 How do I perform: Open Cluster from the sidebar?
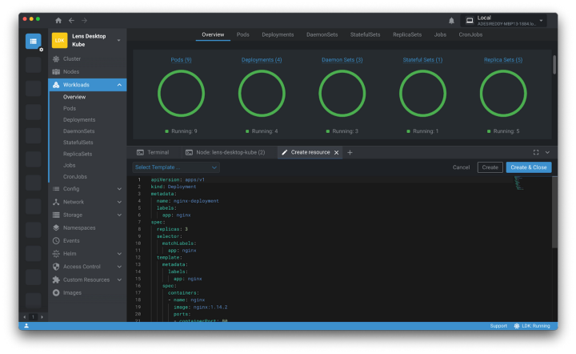pyautogui.click(x=71, y=58)
